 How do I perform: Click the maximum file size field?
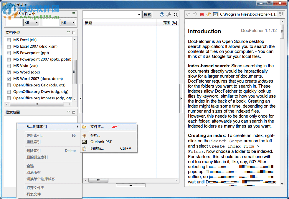[51, 22]
